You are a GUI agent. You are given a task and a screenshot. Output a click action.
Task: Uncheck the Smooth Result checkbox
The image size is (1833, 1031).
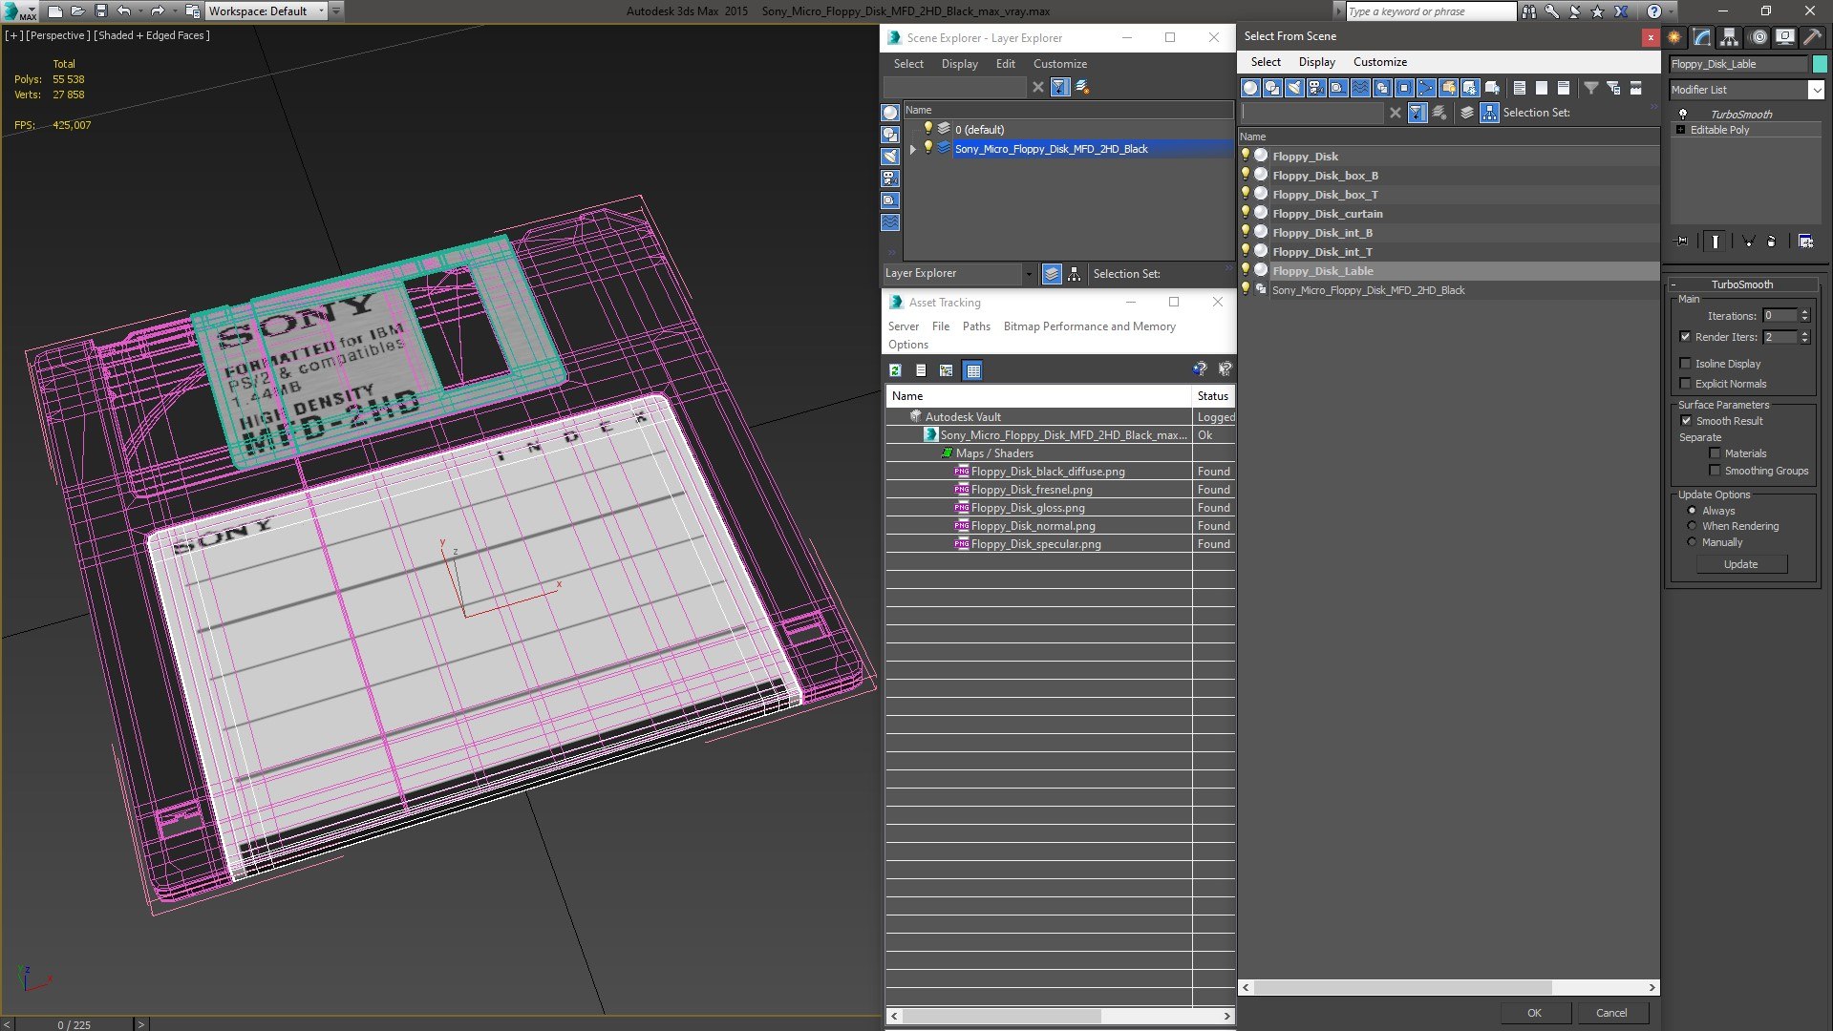[x=1686, y=421]
